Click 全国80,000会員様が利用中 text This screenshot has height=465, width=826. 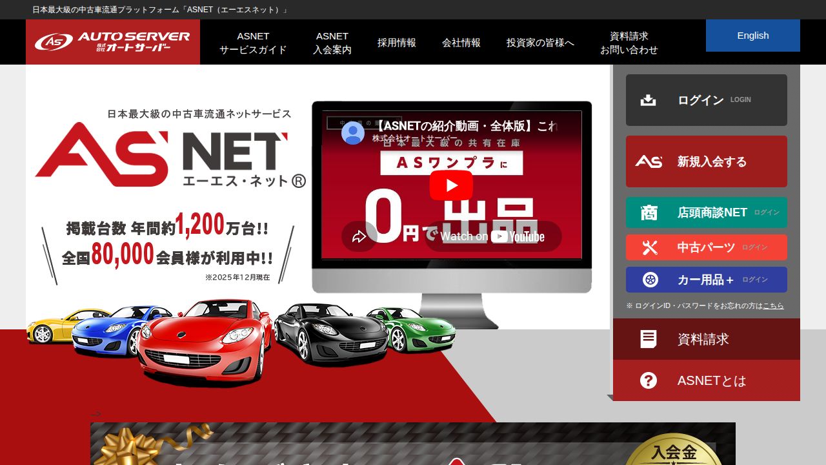click(x=167, y=256)
